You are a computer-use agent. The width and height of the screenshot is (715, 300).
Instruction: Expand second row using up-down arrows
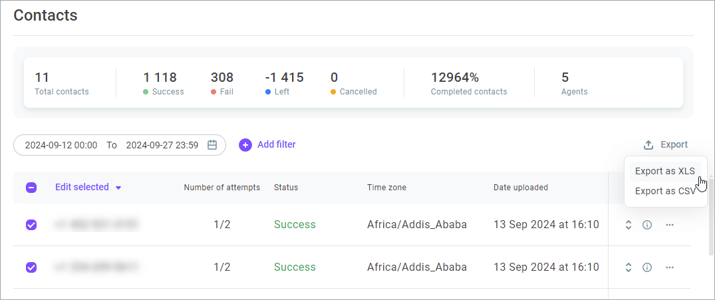[x=629, y=267]
